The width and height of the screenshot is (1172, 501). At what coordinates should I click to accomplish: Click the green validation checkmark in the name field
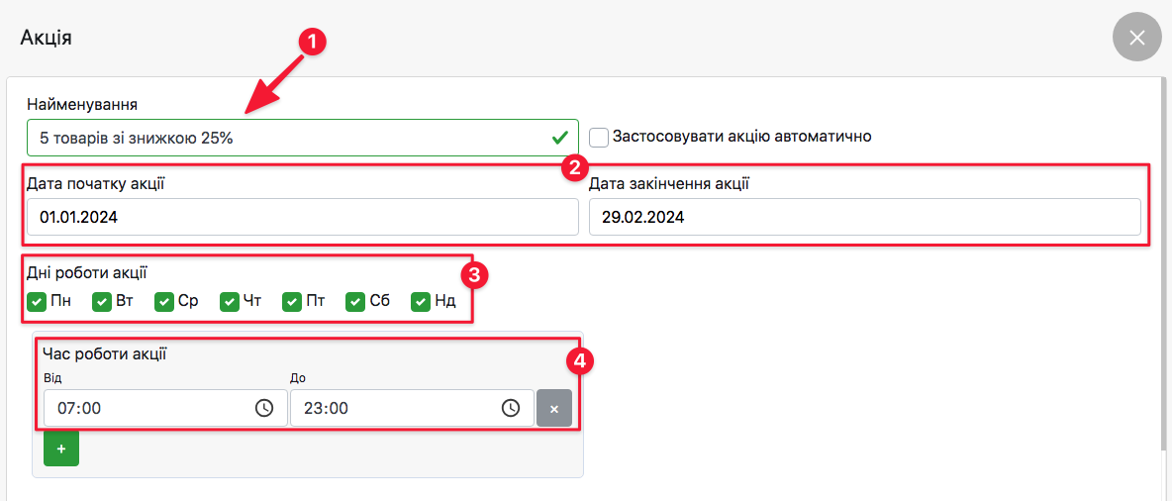coord(560,138)
